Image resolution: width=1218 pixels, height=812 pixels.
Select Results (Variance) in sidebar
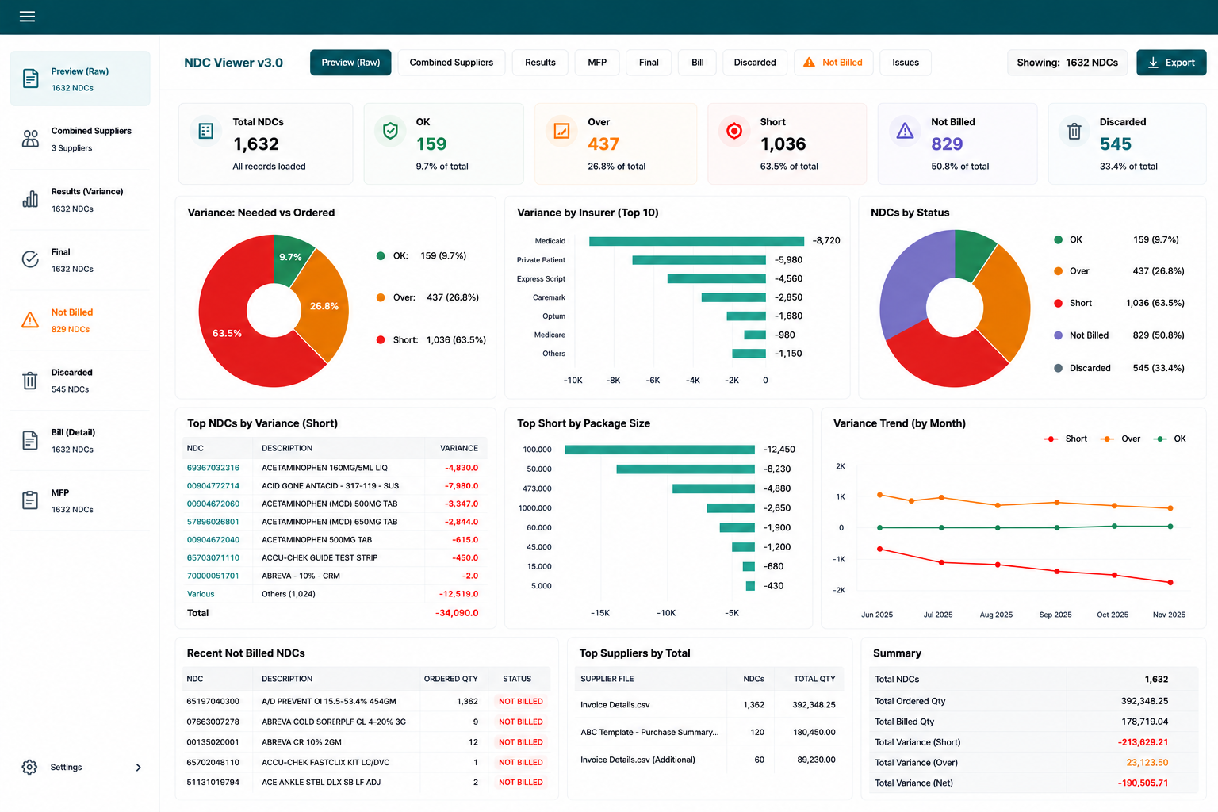(x=80, y=200)
